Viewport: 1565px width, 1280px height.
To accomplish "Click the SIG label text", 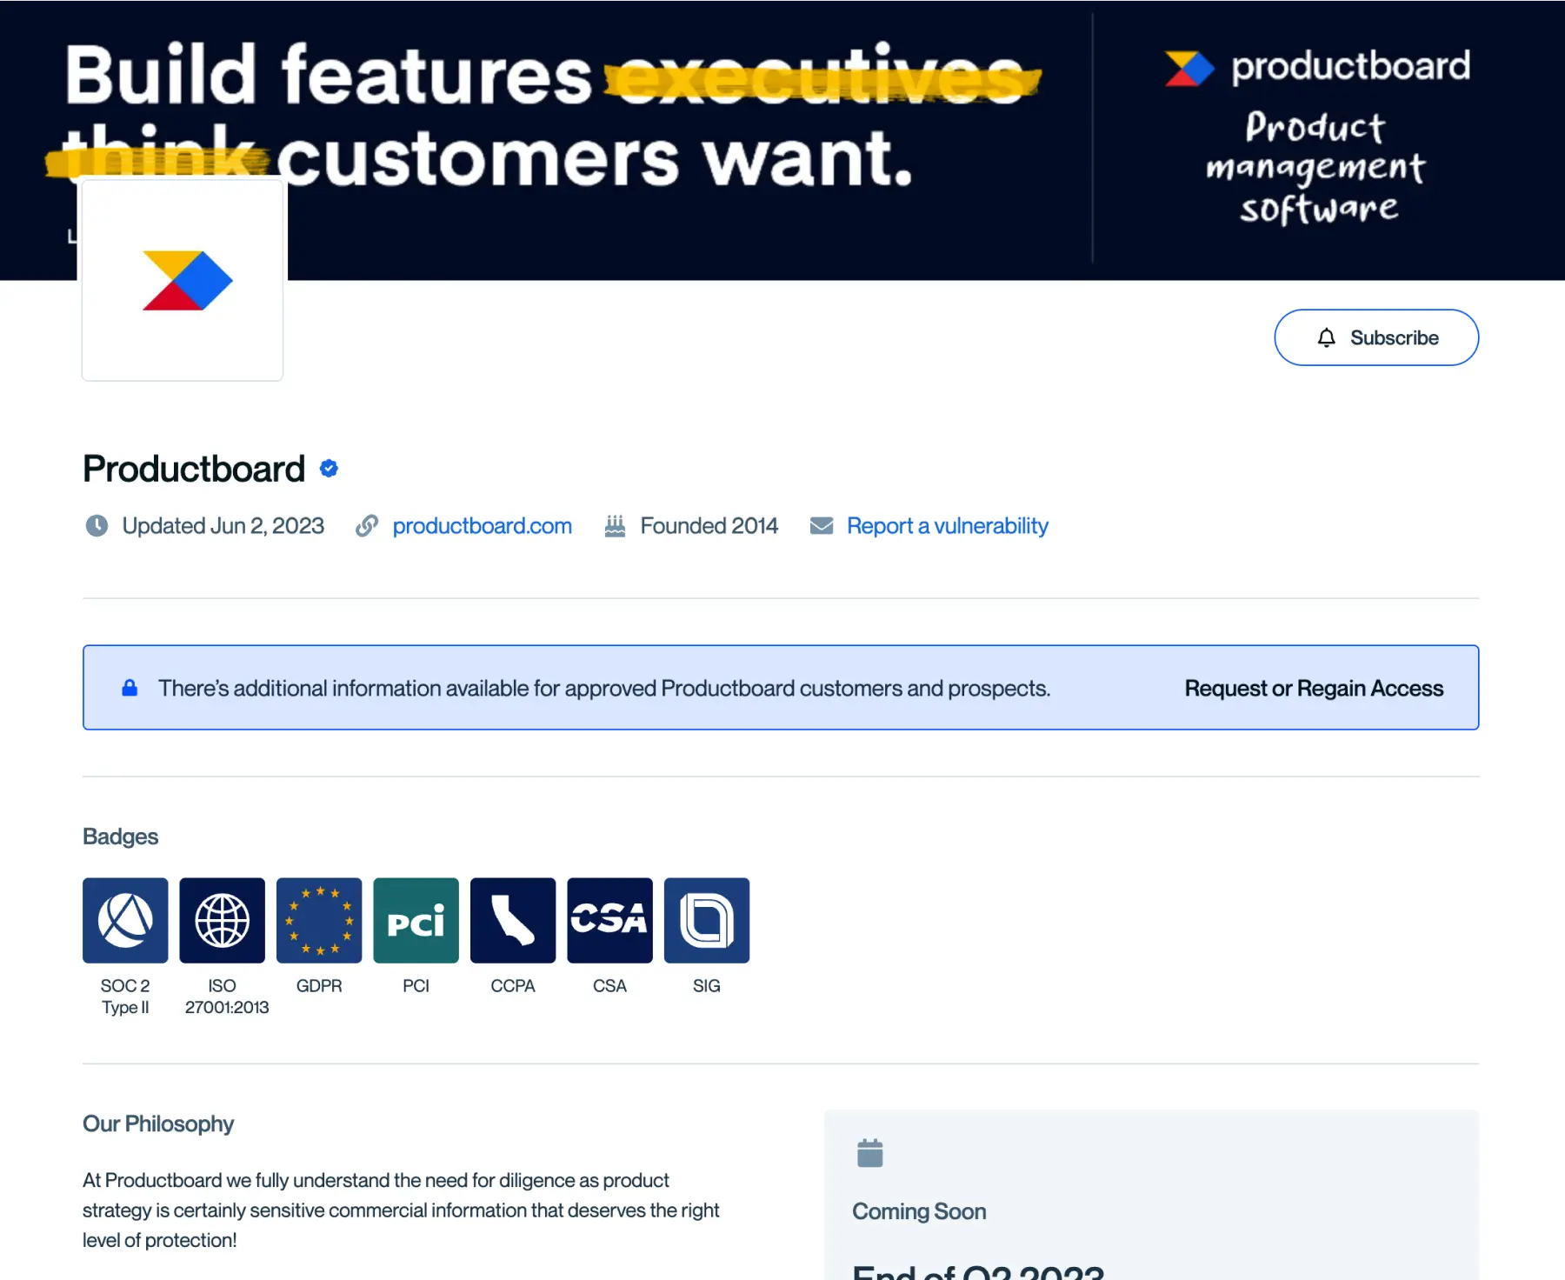I will (707, 986).
